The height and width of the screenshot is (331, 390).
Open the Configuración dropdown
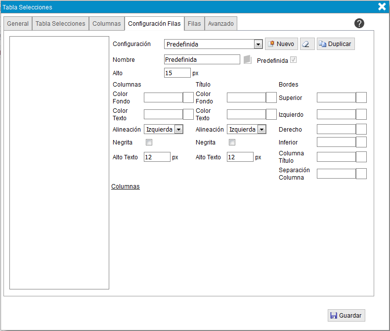point(258,45)
